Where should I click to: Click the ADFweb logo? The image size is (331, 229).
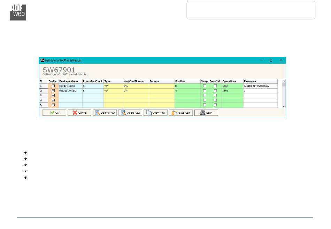click(18, 13)
